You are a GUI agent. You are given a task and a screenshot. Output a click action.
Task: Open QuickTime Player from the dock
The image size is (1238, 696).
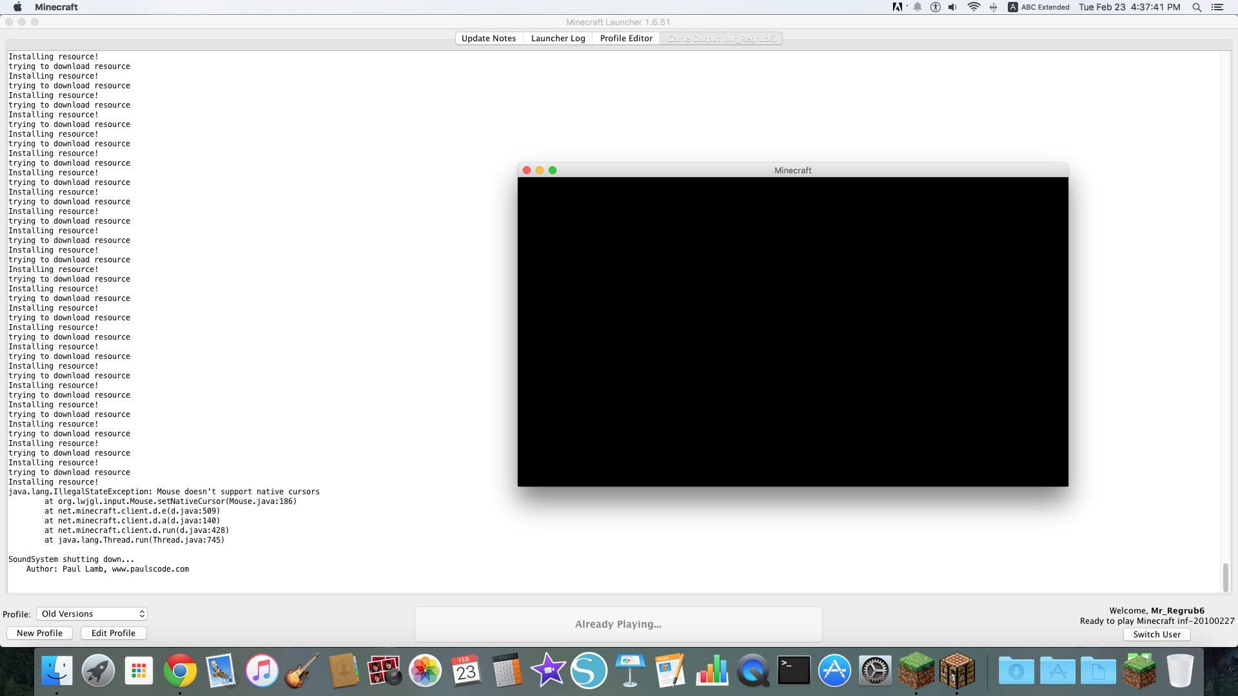click(752, 671)
